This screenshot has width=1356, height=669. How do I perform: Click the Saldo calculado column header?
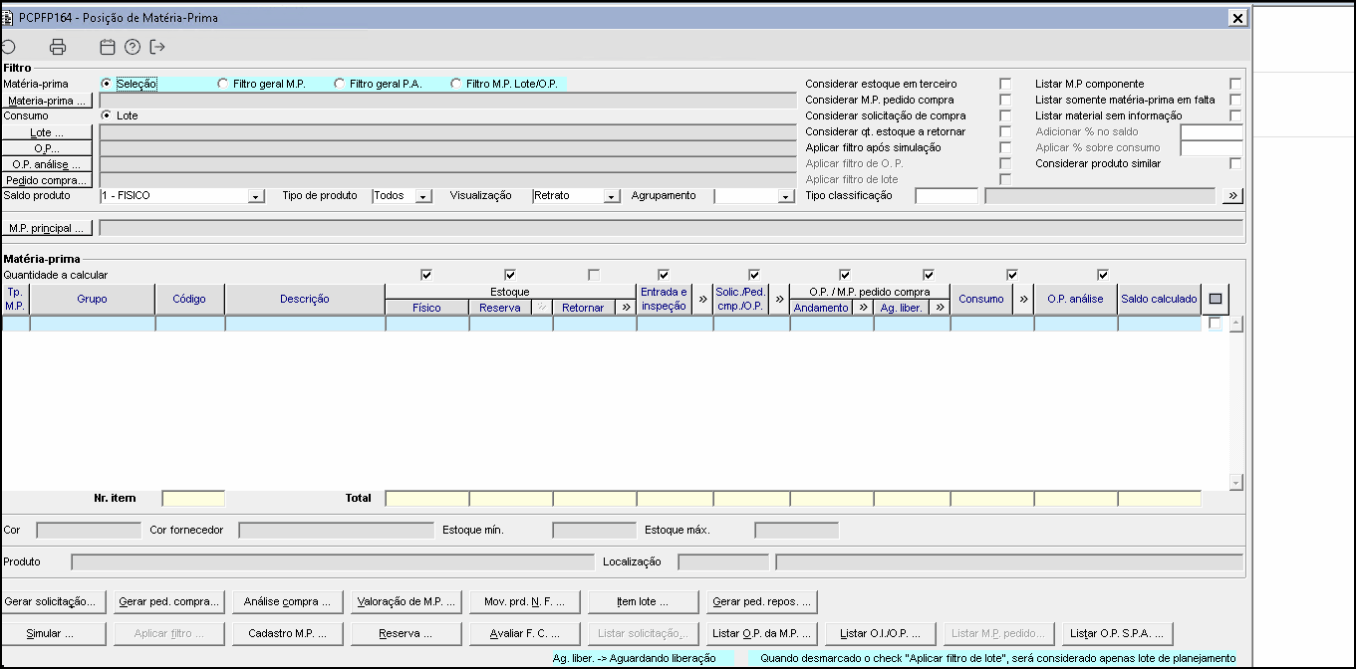tap(1159, 299)
